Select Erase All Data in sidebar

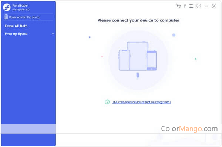click(16, 26)
